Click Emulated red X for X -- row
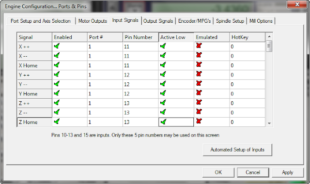 [199, 55]
